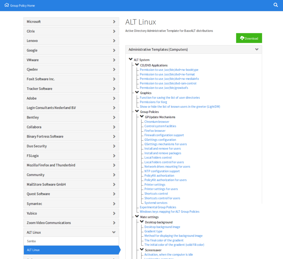Open Permissions for Xorg policy
The height and width of the screenshot is (259, 283).
[x=153, y=102]
